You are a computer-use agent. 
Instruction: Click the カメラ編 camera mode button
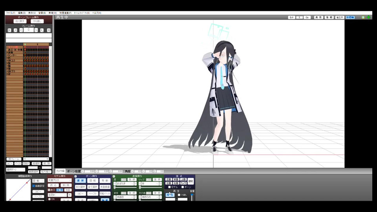tap(60, 171)
